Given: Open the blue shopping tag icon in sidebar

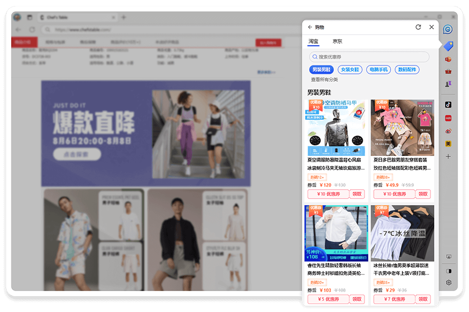Looking at the screenshot, I should tap(448, 46).
